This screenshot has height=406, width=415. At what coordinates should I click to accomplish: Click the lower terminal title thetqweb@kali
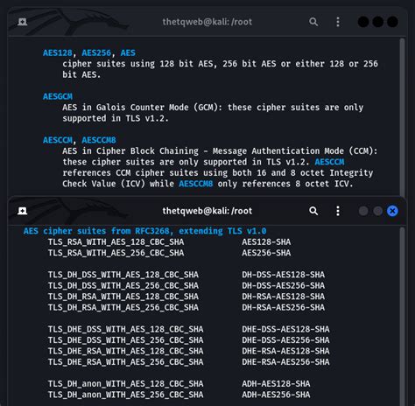click(207, 211)
